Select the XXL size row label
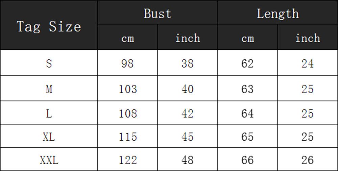Viewport: 338px width, 171px height. point(49,160)
